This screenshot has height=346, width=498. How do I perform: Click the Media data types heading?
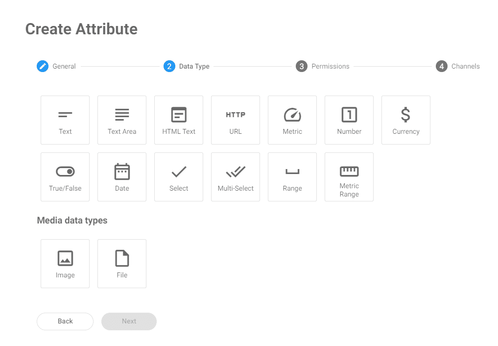click(72, 221)
